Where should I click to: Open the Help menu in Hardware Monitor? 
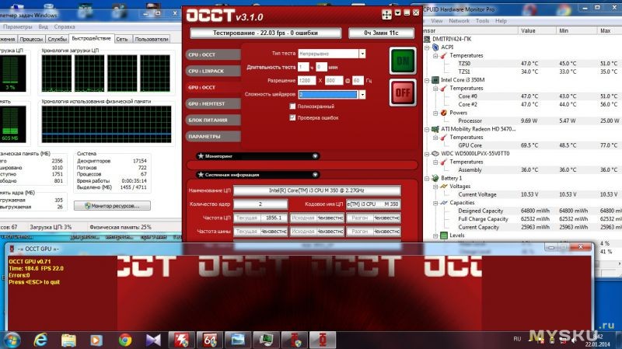501,21
